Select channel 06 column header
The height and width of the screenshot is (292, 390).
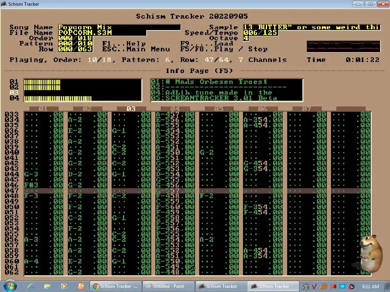[263, 109]
